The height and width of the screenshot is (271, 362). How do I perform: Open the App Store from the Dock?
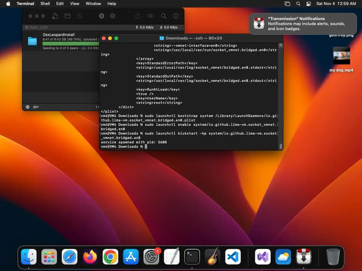(x=131, y=257)
